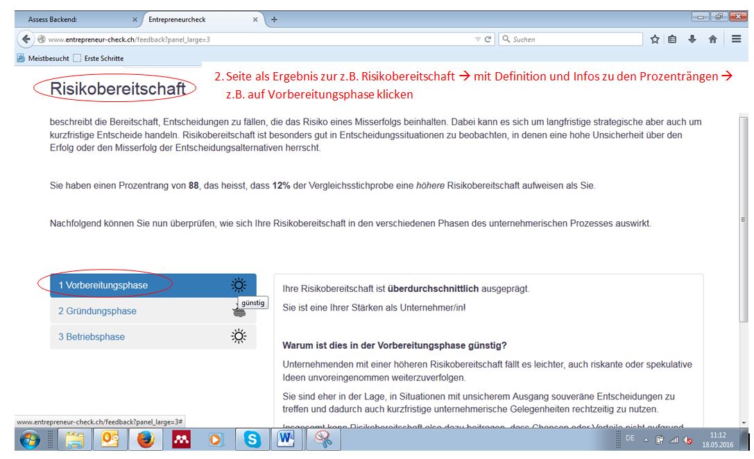Viewport: 754px width, 459px height.
Task: Open Word from the taskbar
Action: coord(287,440)
